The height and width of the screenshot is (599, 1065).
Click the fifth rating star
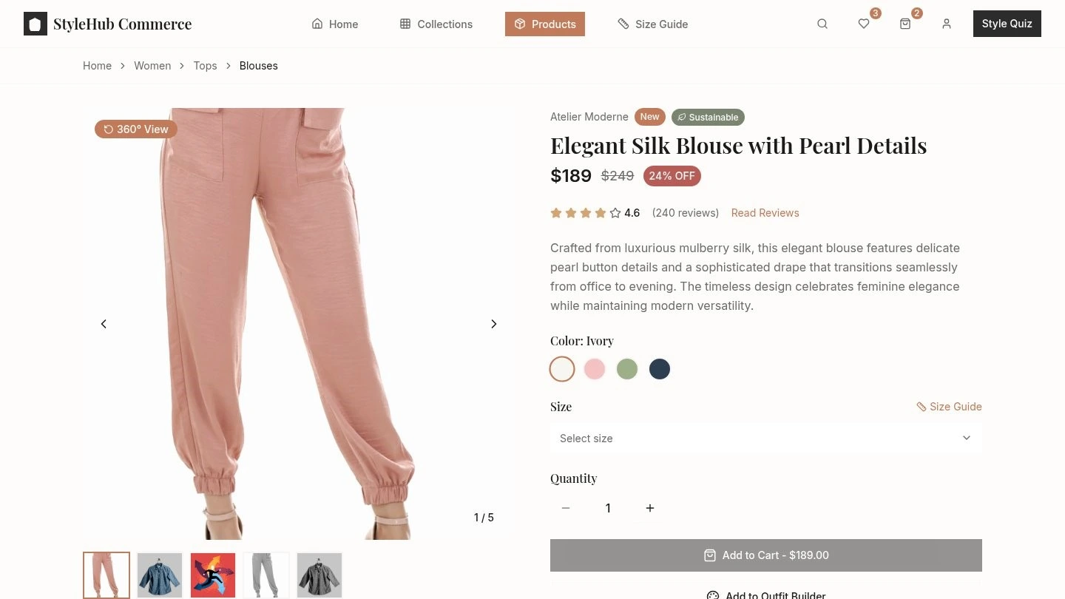tap(615, 212)
